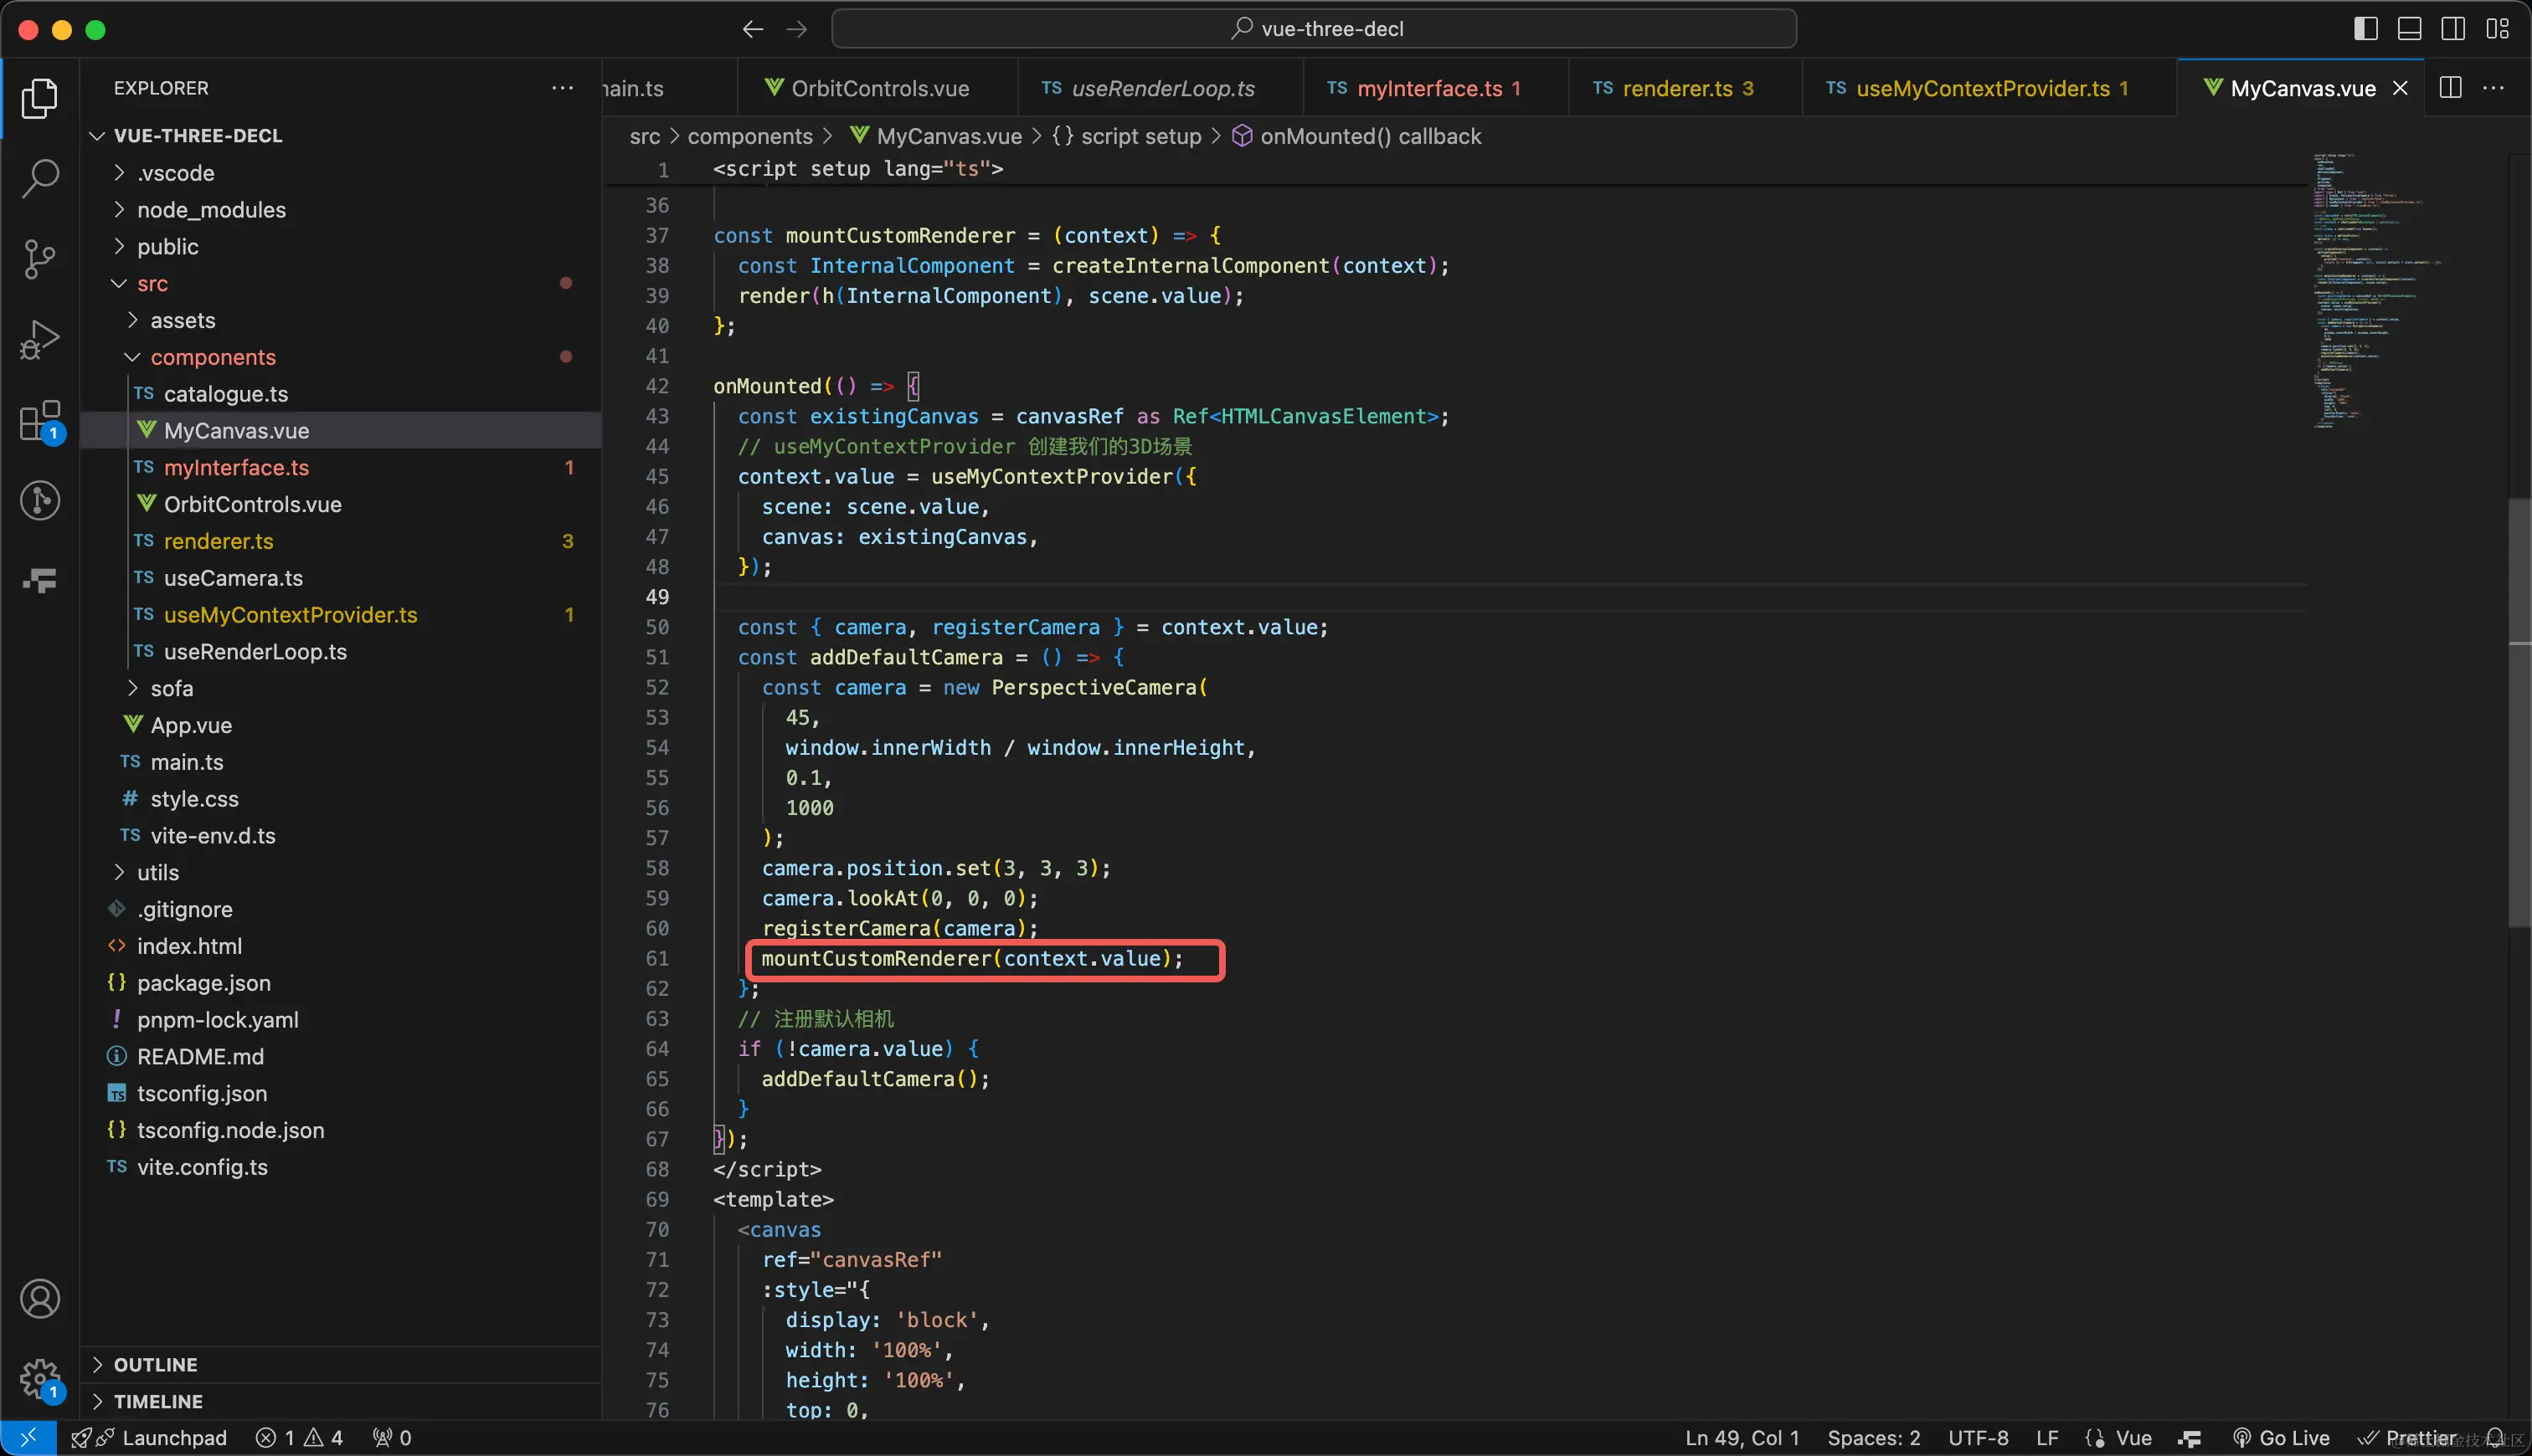The image size is (2532, 1456).
Task: Open the Accounts menu icon
Action: (x=40, y=1299)
